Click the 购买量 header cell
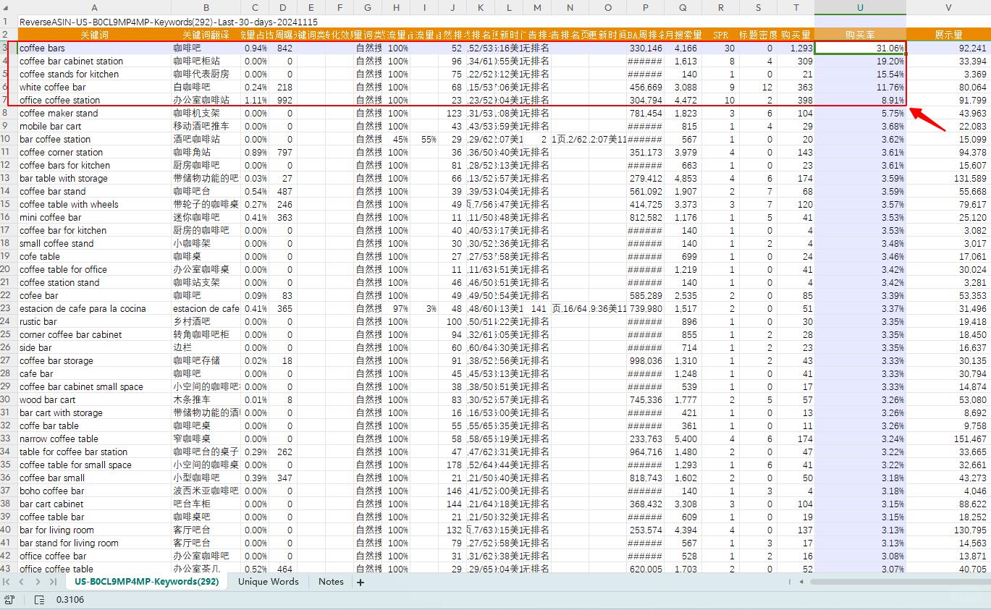Screen dimensions: 991x610 796,35
